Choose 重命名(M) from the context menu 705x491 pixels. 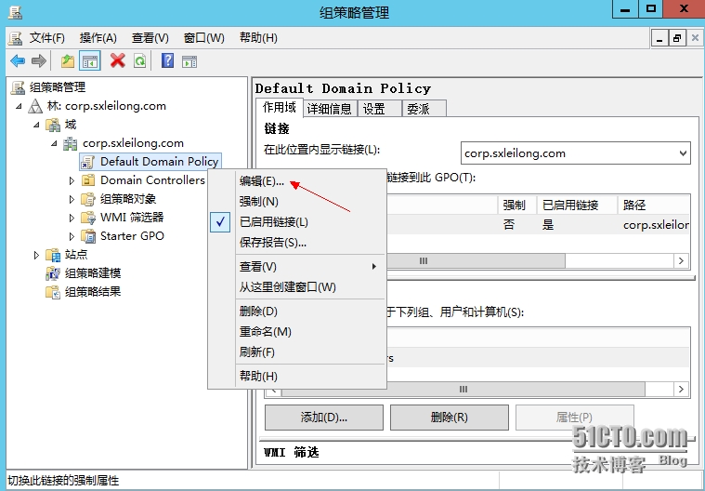point(296,332)
